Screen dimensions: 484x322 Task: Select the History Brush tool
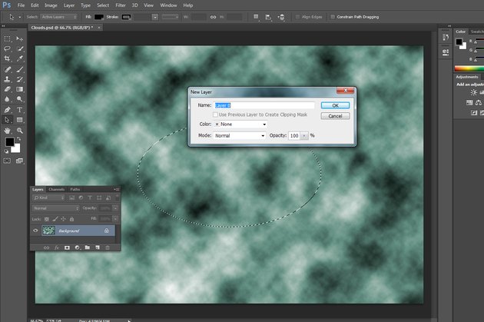coord(20,79)
